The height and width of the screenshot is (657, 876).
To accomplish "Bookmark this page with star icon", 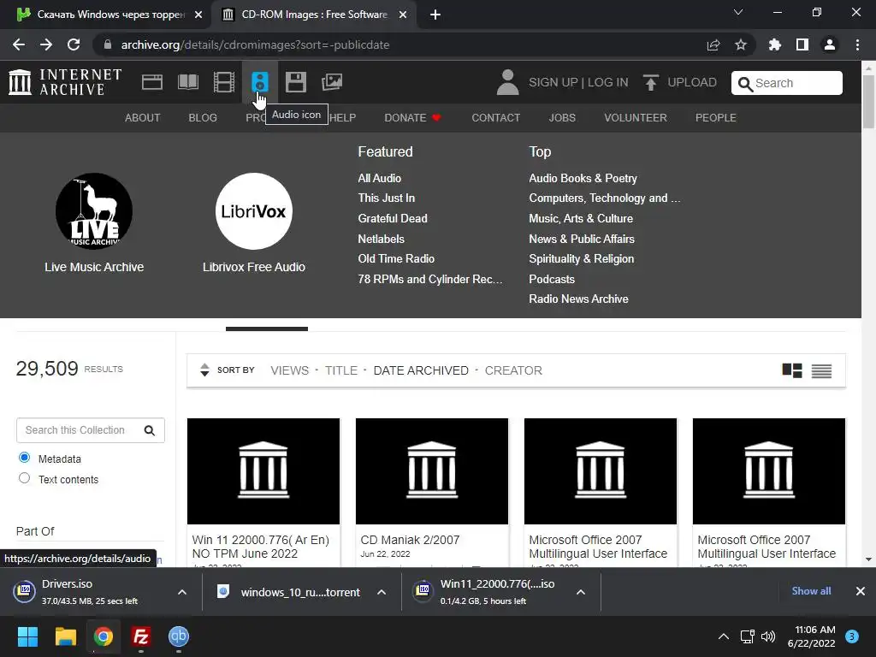I will point(741,44).
